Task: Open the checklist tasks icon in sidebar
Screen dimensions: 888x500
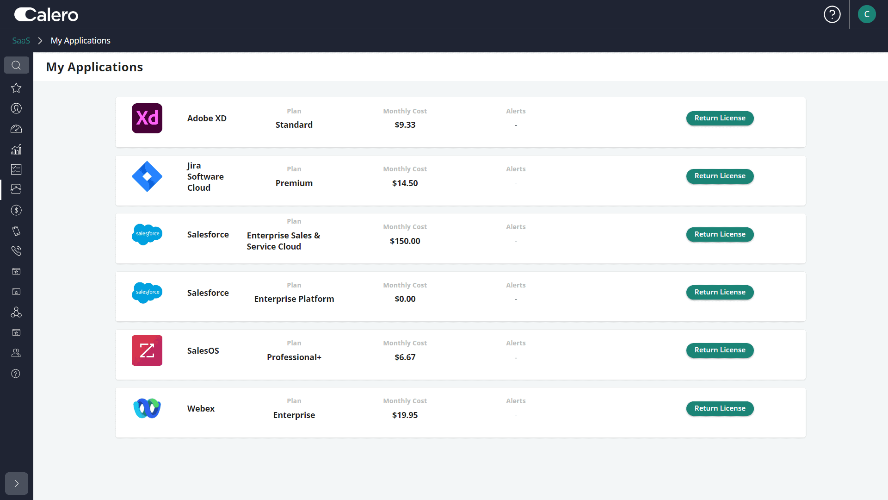Action: point(16,169)
